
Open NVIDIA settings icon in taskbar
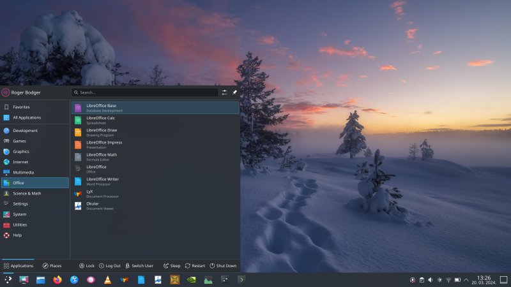coord(191,280)
